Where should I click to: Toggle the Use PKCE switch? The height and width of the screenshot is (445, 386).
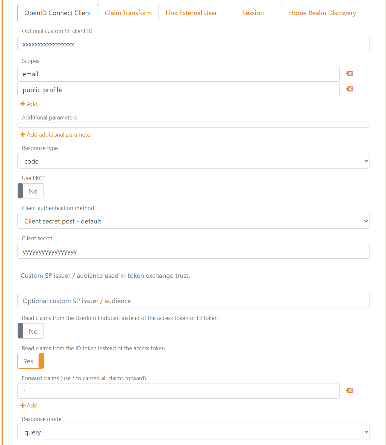31,191
